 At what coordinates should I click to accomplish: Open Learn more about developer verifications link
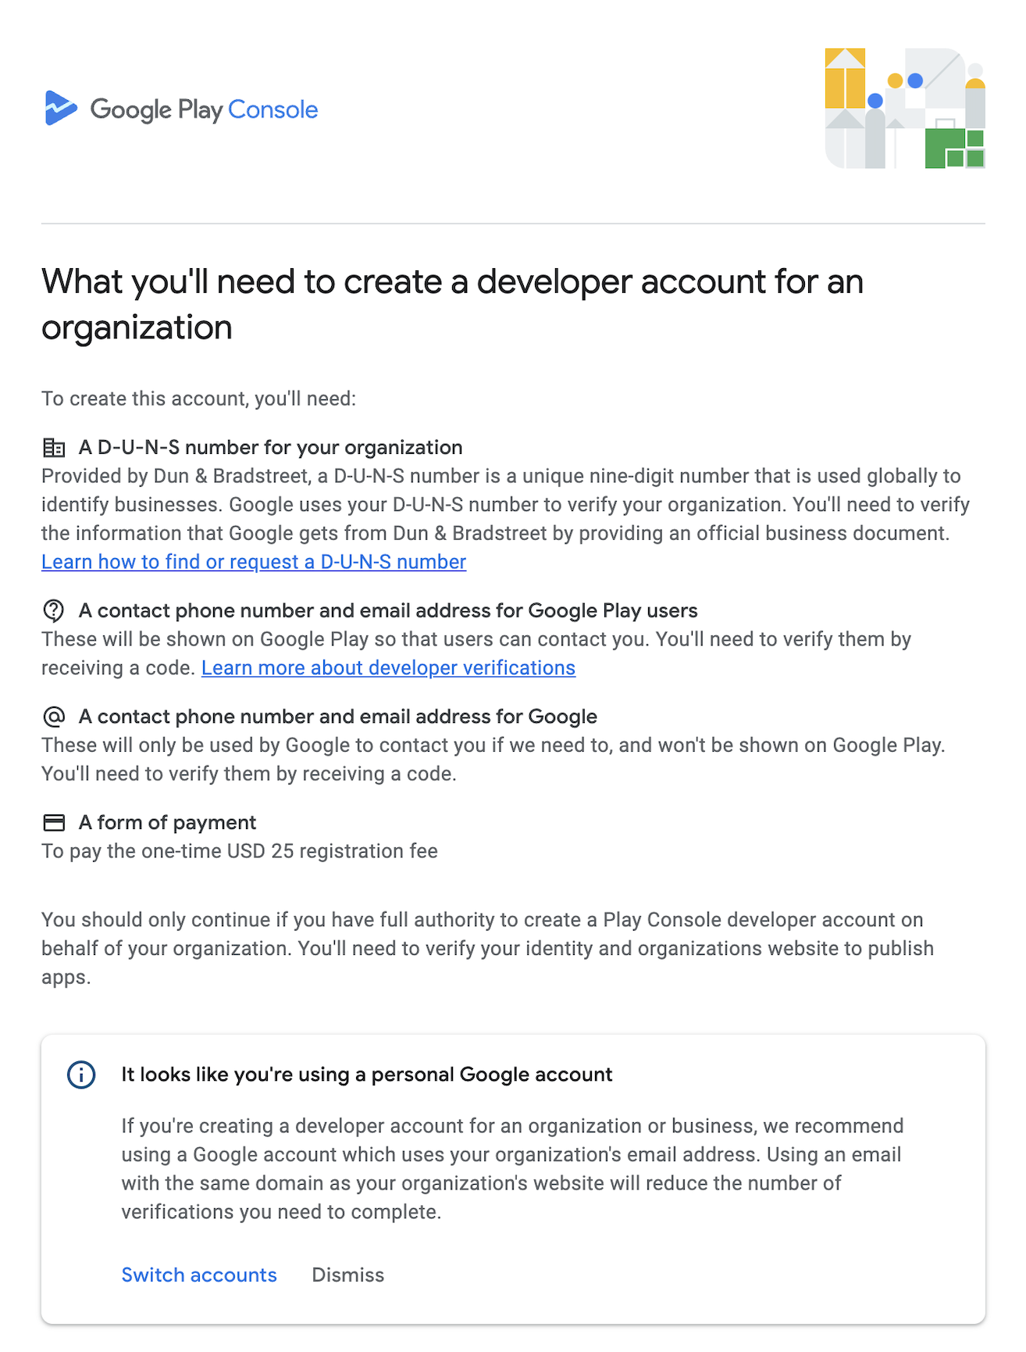(x=388, y=668)
